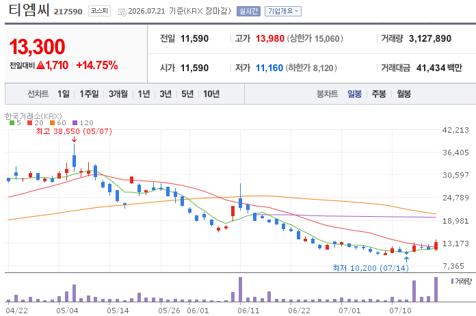Click the purple 120-day moving average legend swatch
Screen dimensions: 476x316
coord(75,123)
